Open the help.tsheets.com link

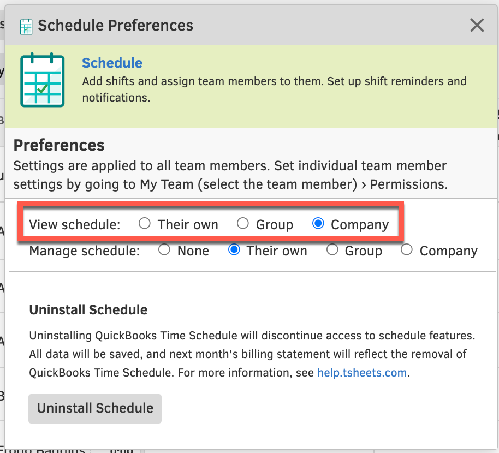362,373
